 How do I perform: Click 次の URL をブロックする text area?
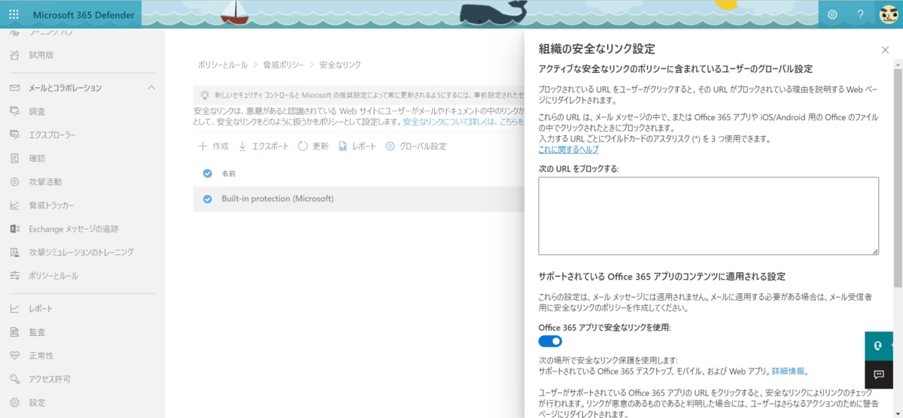point(709,216)
